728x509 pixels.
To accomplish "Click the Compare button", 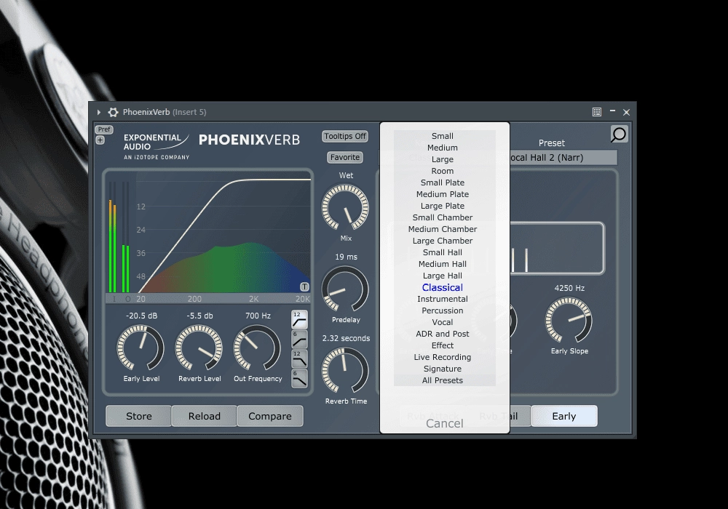I will 270,416.
